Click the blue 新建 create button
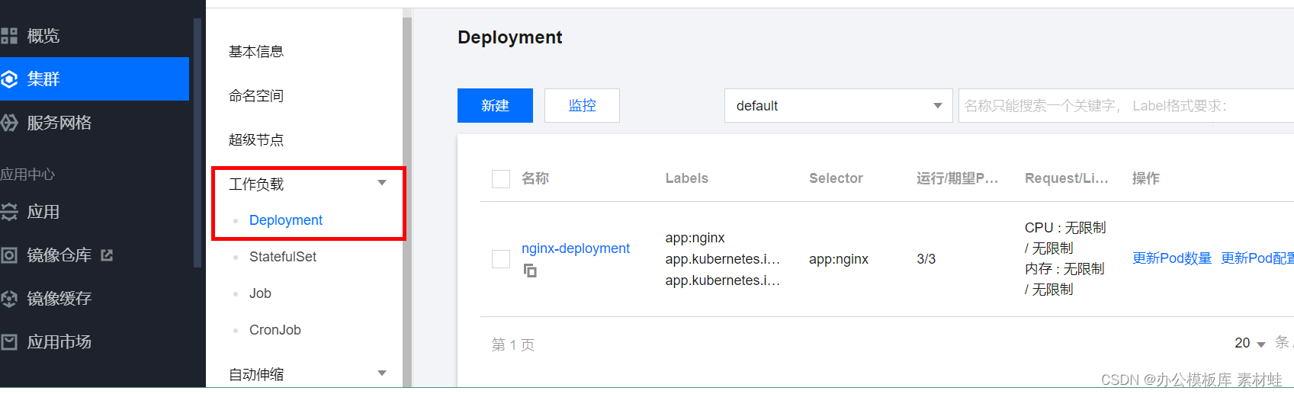The image size is (1294, 394). (495, 106)
